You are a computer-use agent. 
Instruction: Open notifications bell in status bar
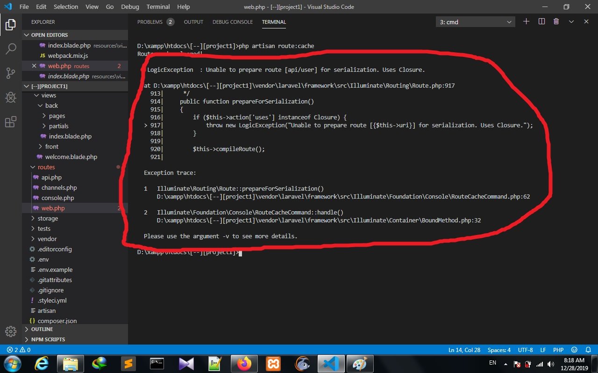[588, 350]
